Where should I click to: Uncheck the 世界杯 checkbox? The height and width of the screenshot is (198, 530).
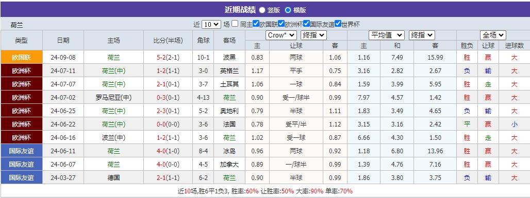click(x=338, y=24)
